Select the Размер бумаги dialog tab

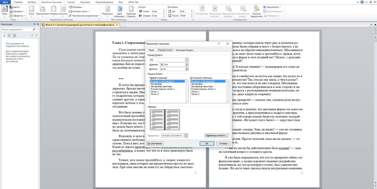(x=165, y=50)
